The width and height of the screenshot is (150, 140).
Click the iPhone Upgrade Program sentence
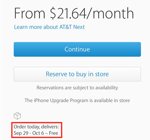point(77,101)
